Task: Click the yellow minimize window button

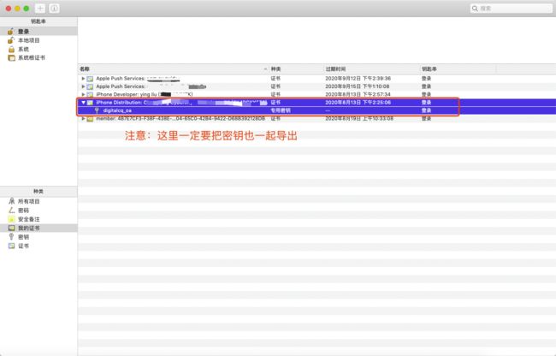Action: pyautogui.click(x=17, y=9)
